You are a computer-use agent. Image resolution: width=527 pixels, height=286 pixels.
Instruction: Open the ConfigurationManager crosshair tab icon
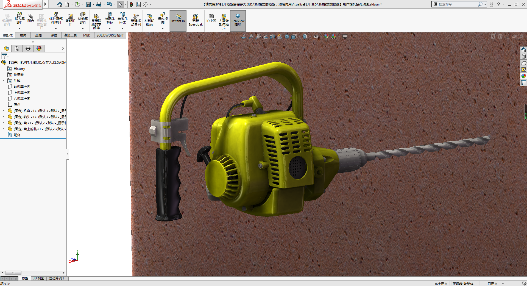pyautogui.click(x=28, y=49)
